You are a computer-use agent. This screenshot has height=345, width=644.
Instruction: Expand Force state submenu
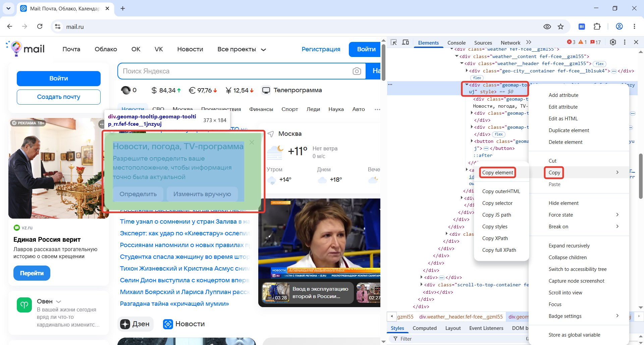pos(618,215)
